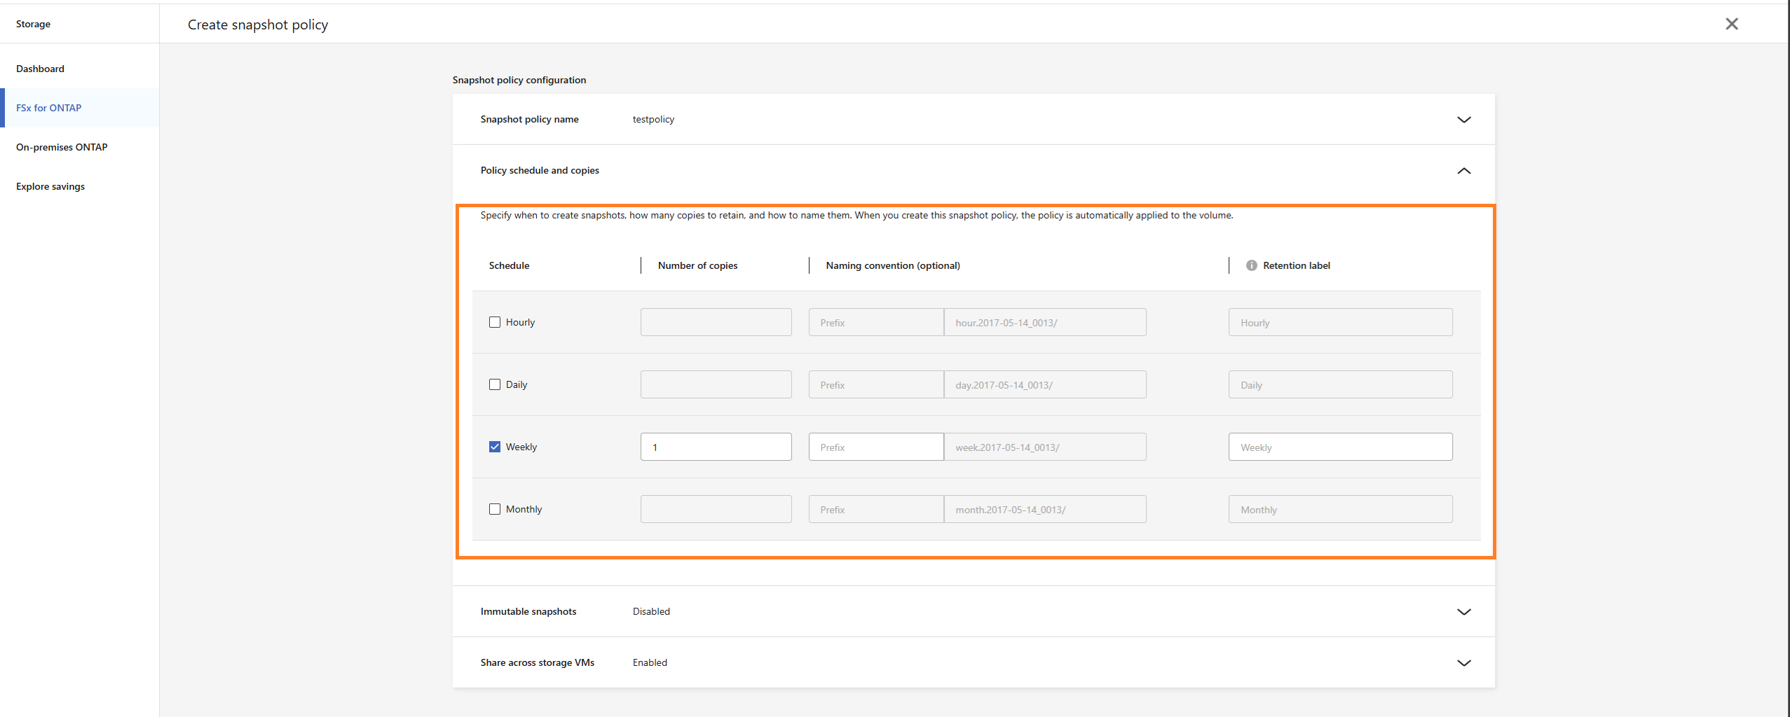
Task: Close the Create snapshot policy dialog
Action: click(x=1732, y=24)
